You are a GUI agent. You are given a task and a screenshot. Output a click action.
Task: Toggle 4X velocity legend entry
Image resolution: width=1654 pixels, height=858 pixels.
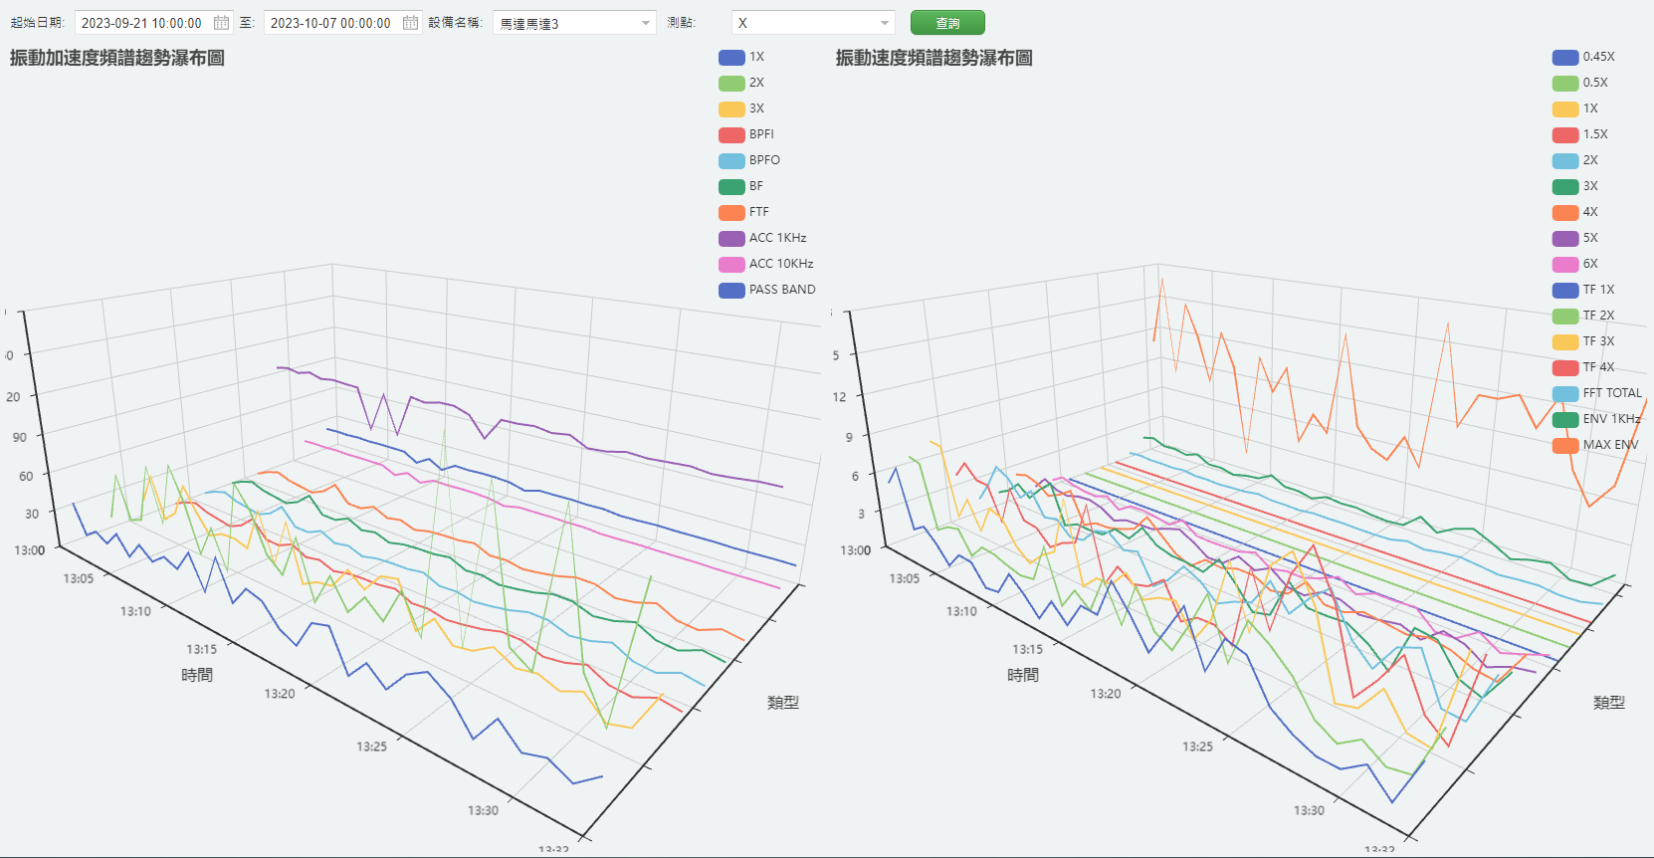(1575, 212)
